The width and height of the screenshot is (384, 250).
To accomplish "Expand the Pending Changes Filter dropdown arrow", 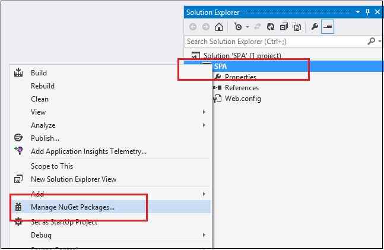I will pyautogui.click(x=247, y=27).
